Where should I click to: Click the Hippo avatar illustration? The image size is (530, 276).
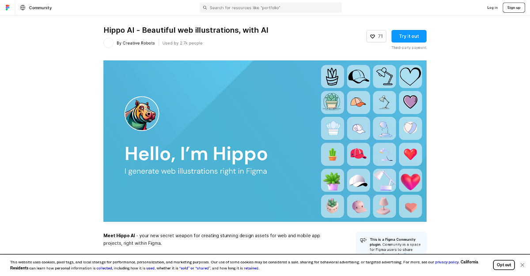pyautogui.click(x=142, y=114)
